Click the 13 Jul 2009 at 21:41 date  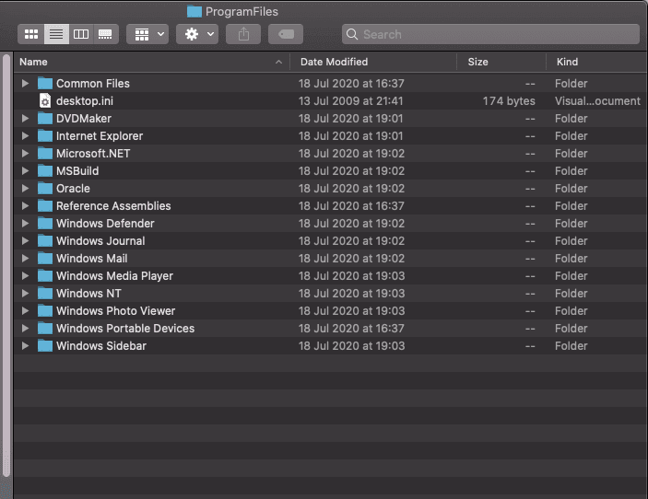click(350, 101)
